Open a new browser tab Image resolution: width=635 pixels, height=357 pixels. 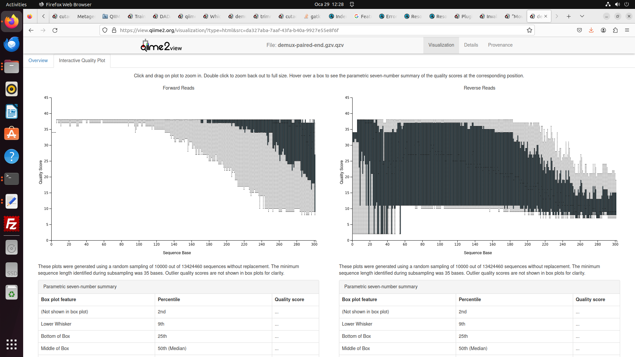click(x=569, y=16)
